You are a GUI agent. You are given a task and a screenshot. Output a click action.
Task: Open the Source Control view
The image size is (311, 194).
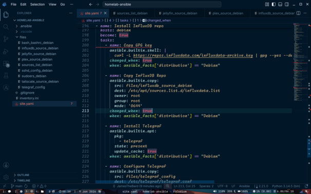point(6,39)
